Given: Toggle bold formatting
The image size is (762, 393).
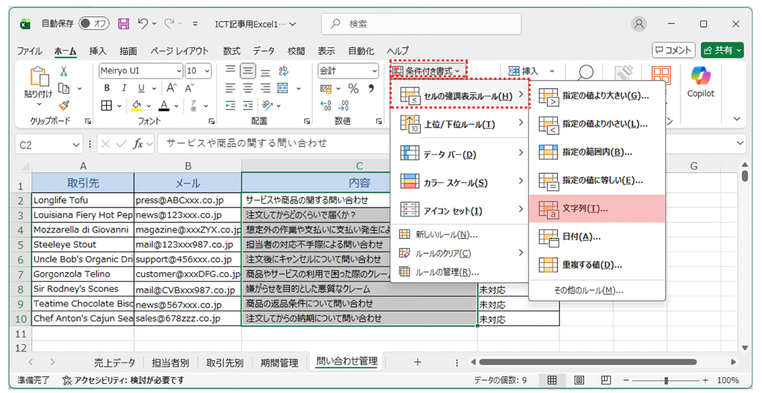Looking at the screenshot, I should point(106,87).
